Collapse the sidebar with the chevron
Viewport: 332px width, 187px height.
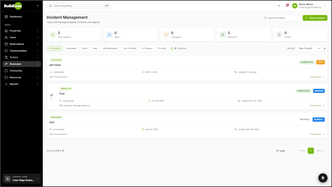click(37, 6)
